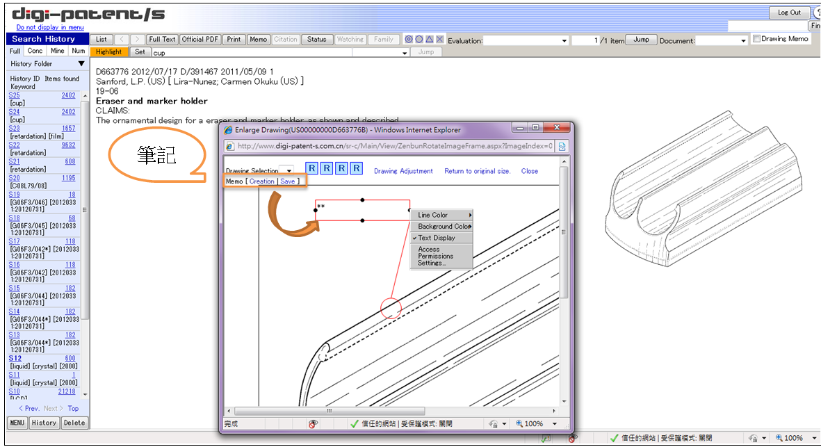Click the Set highlight button
The image size is (821, 447).
pos(140,52)
